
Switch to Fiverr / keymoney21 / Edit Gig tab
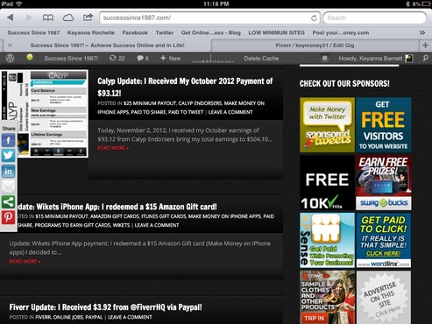[315, 46]
